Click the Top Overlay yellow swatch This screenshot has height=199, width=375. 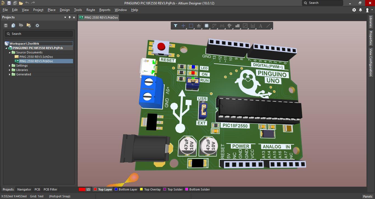(x=141, y=189)
